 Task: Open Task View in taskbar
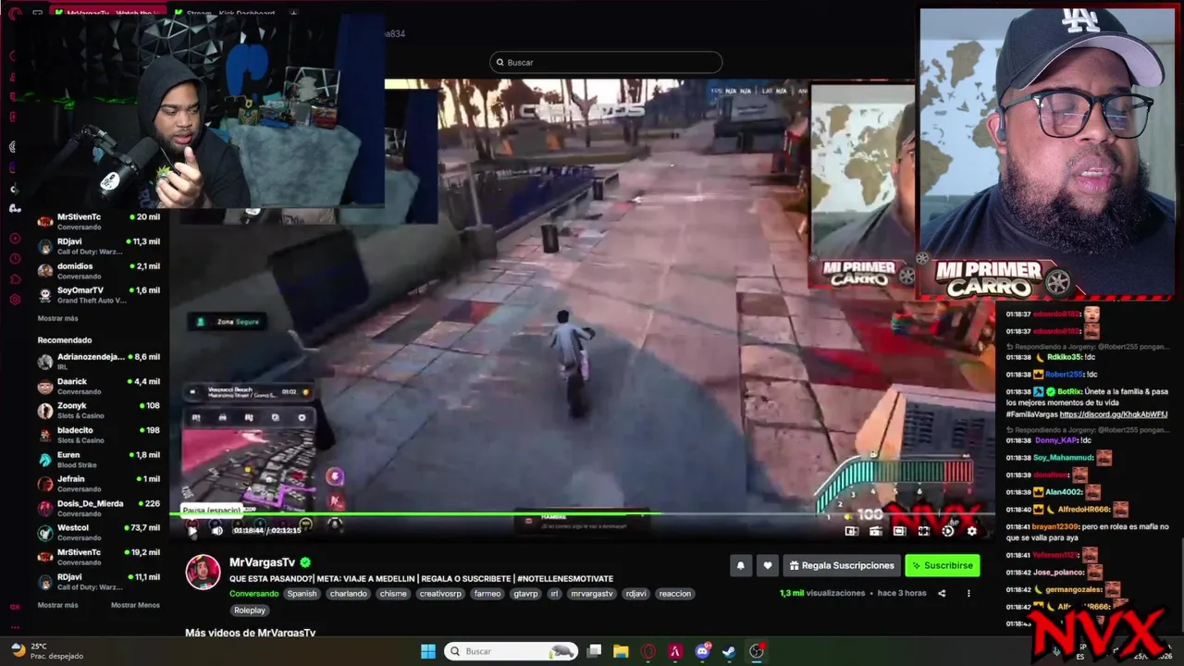pyautogui.click(x=595, y=651)
